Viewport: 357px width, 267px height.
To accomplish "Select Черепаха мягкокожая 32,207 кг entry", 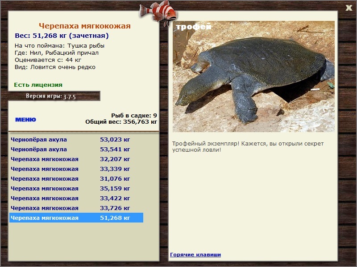I will pyautogui.click(x=76, y=159).
